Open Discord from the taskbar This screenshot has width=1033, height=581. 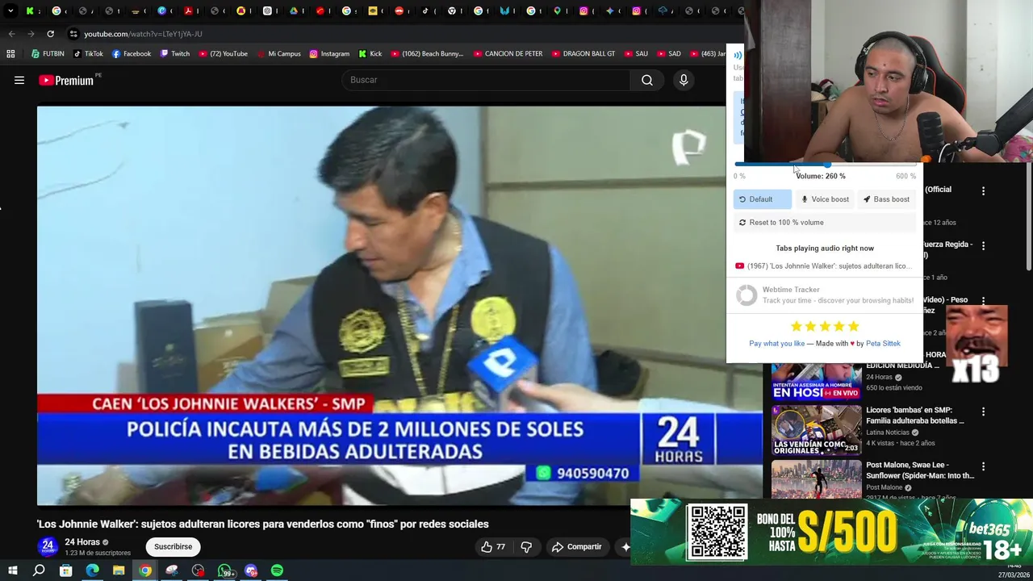tap(251, 571)
